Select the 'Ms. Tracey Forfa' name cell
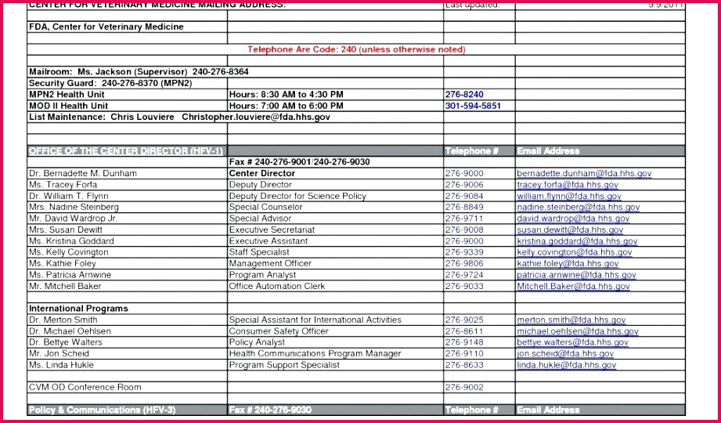 coord(128,185)
